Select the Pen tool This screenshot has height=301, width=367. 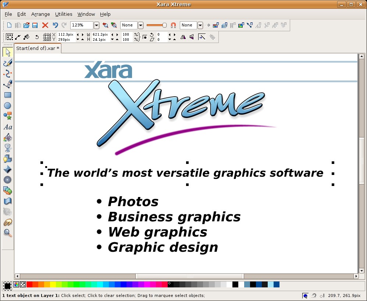click(x=8, y=84)
